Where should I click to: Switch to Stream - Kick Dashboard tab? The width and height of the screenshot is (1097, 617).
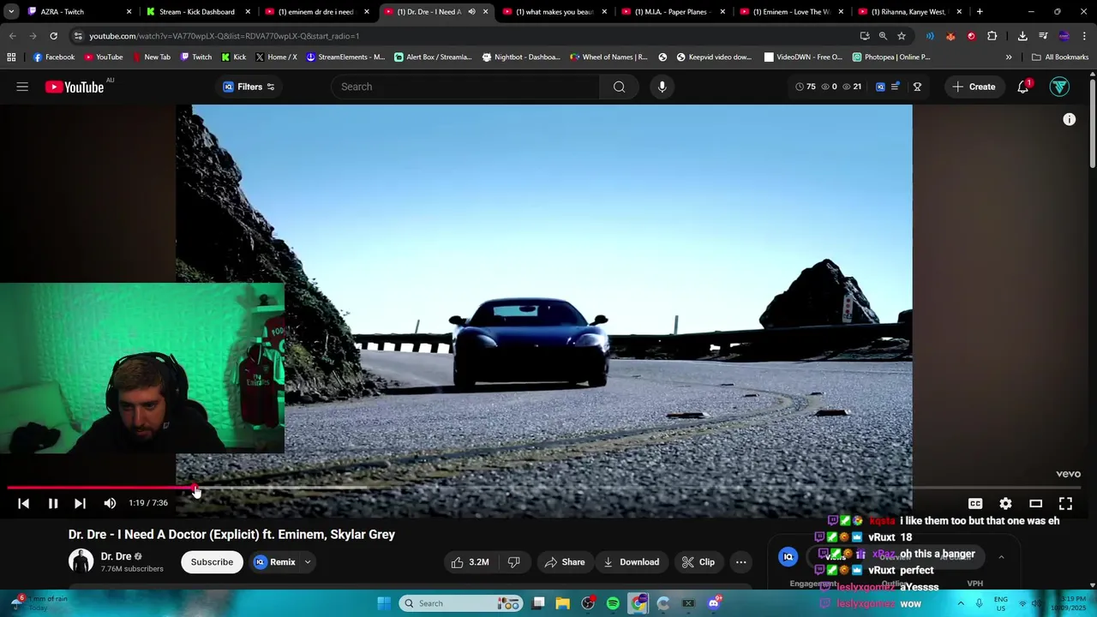point(198,12)
